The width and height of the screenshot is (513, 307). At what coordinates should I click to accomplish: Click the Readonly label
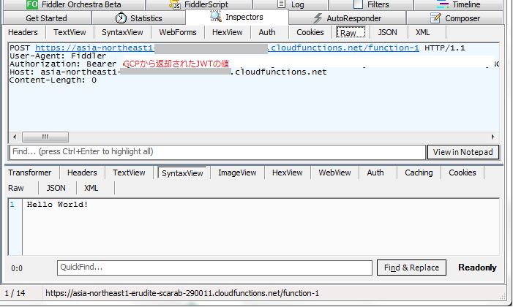[x=477, y=268]
